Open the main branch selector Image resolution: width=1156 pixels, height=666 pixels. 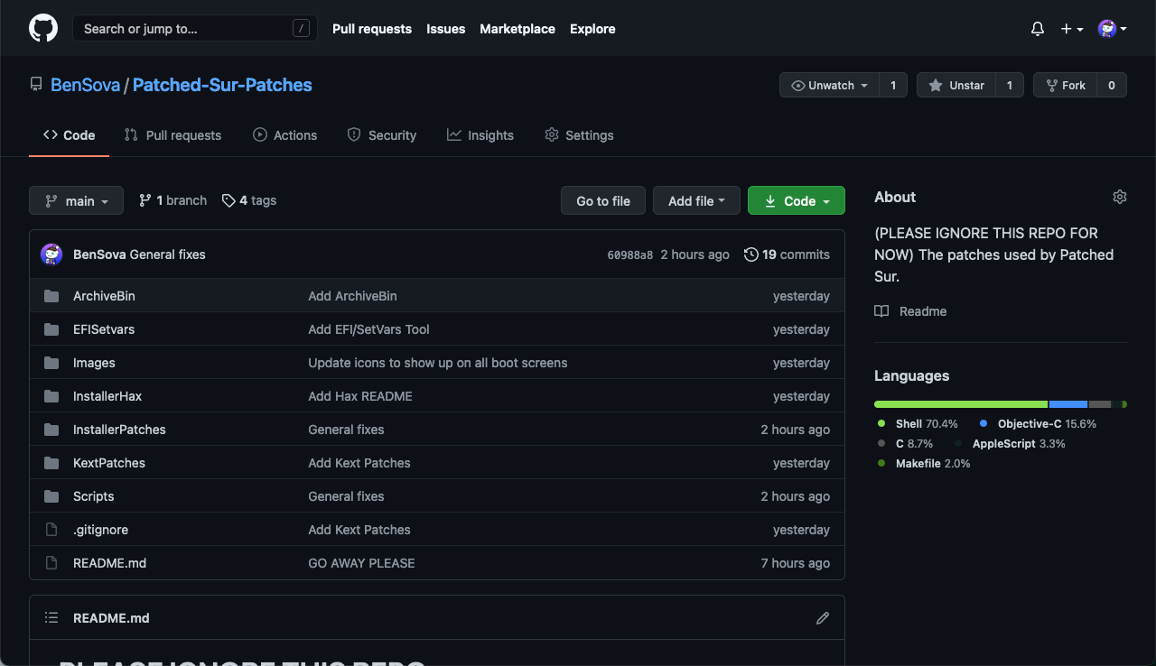click(76, 200)
